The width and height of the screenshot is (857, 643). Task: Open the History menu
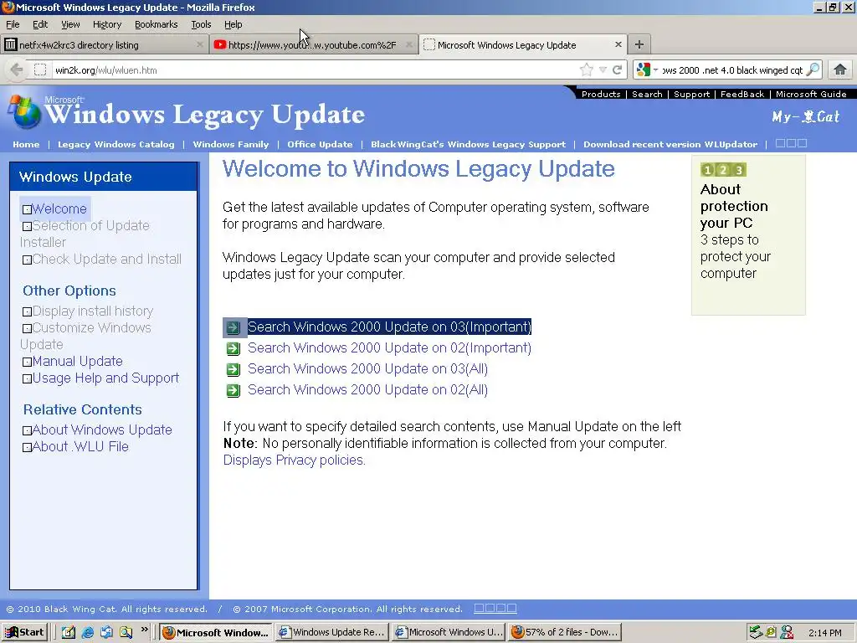point(107,24)
